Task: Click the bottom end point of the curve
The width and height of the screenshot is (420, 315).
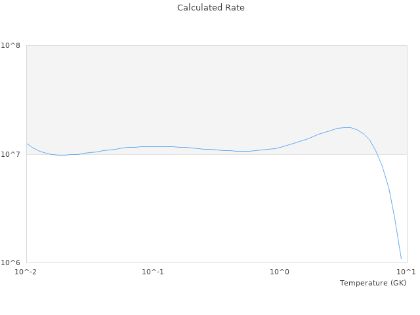Action: 401,259
